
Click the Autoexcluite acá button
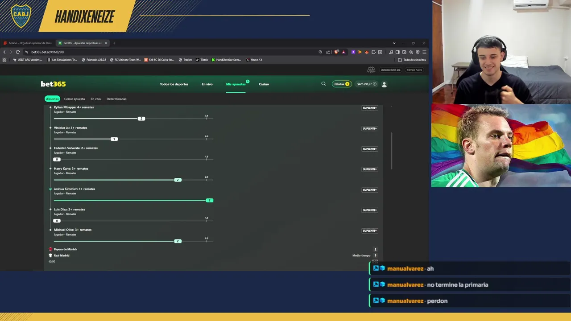coord(390,70)
